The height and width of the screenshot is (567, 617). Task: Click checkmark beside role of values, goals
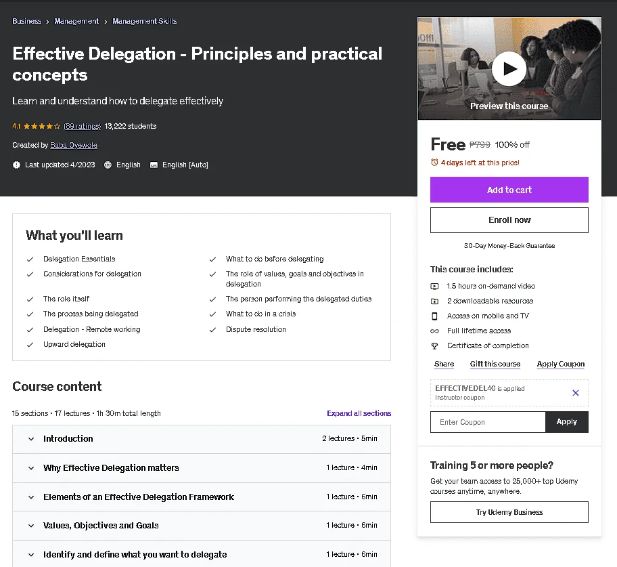[x=212, y=274]
